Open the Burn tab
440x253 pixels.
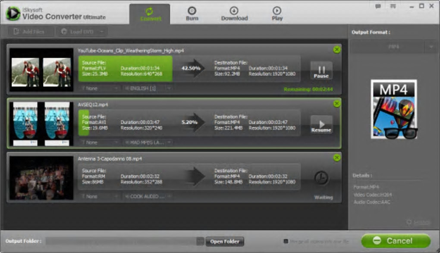192,14
